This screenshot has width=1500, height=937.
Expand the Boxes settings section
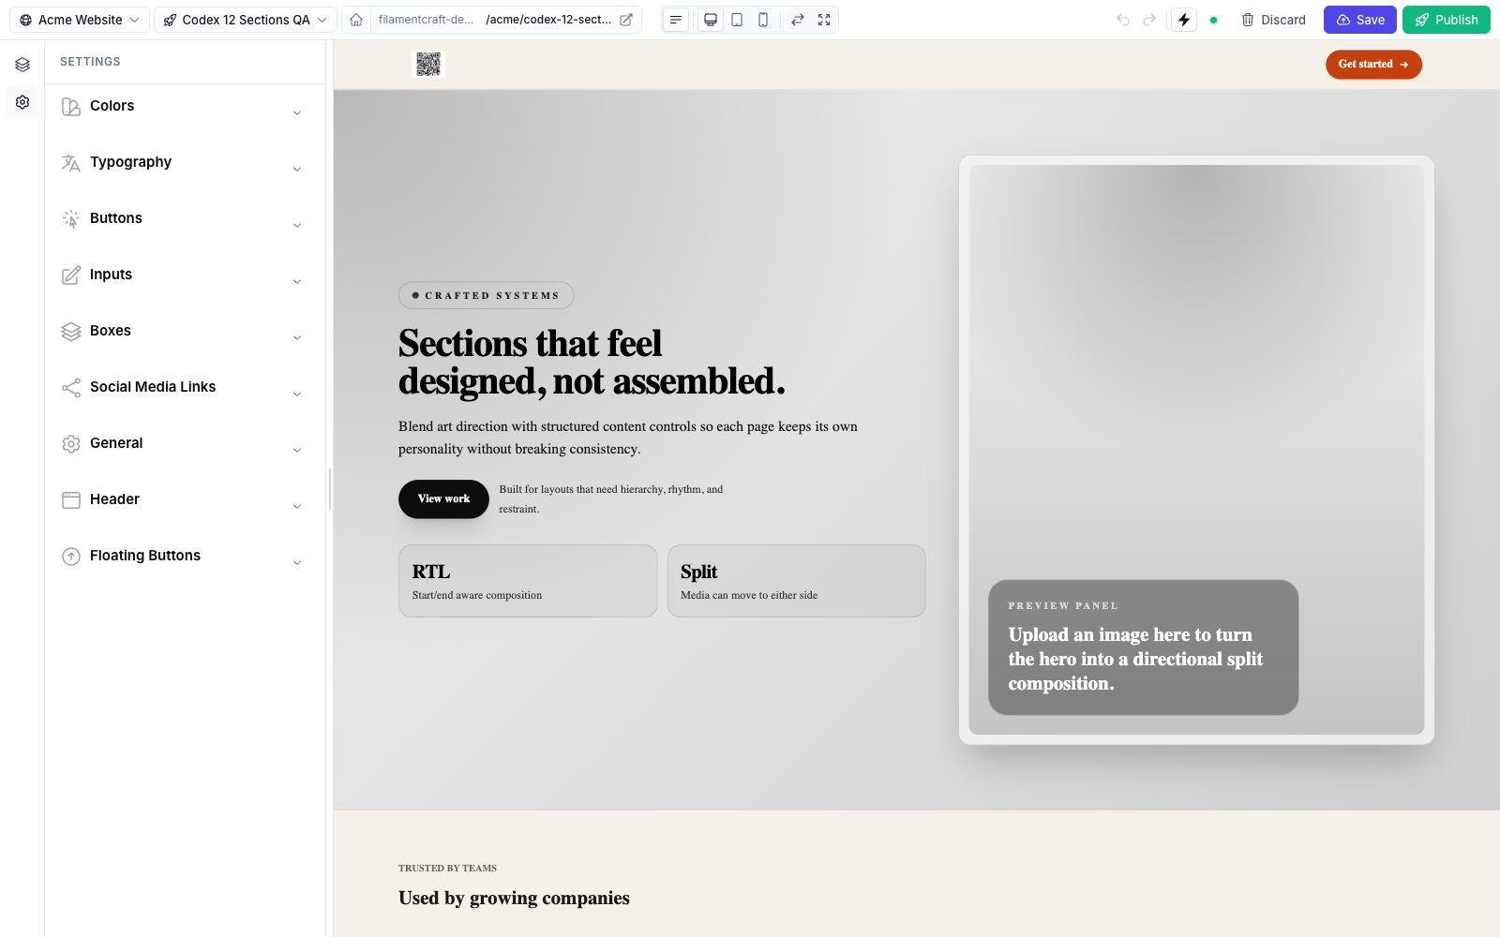pyautogui.click(x=186, y=333)
